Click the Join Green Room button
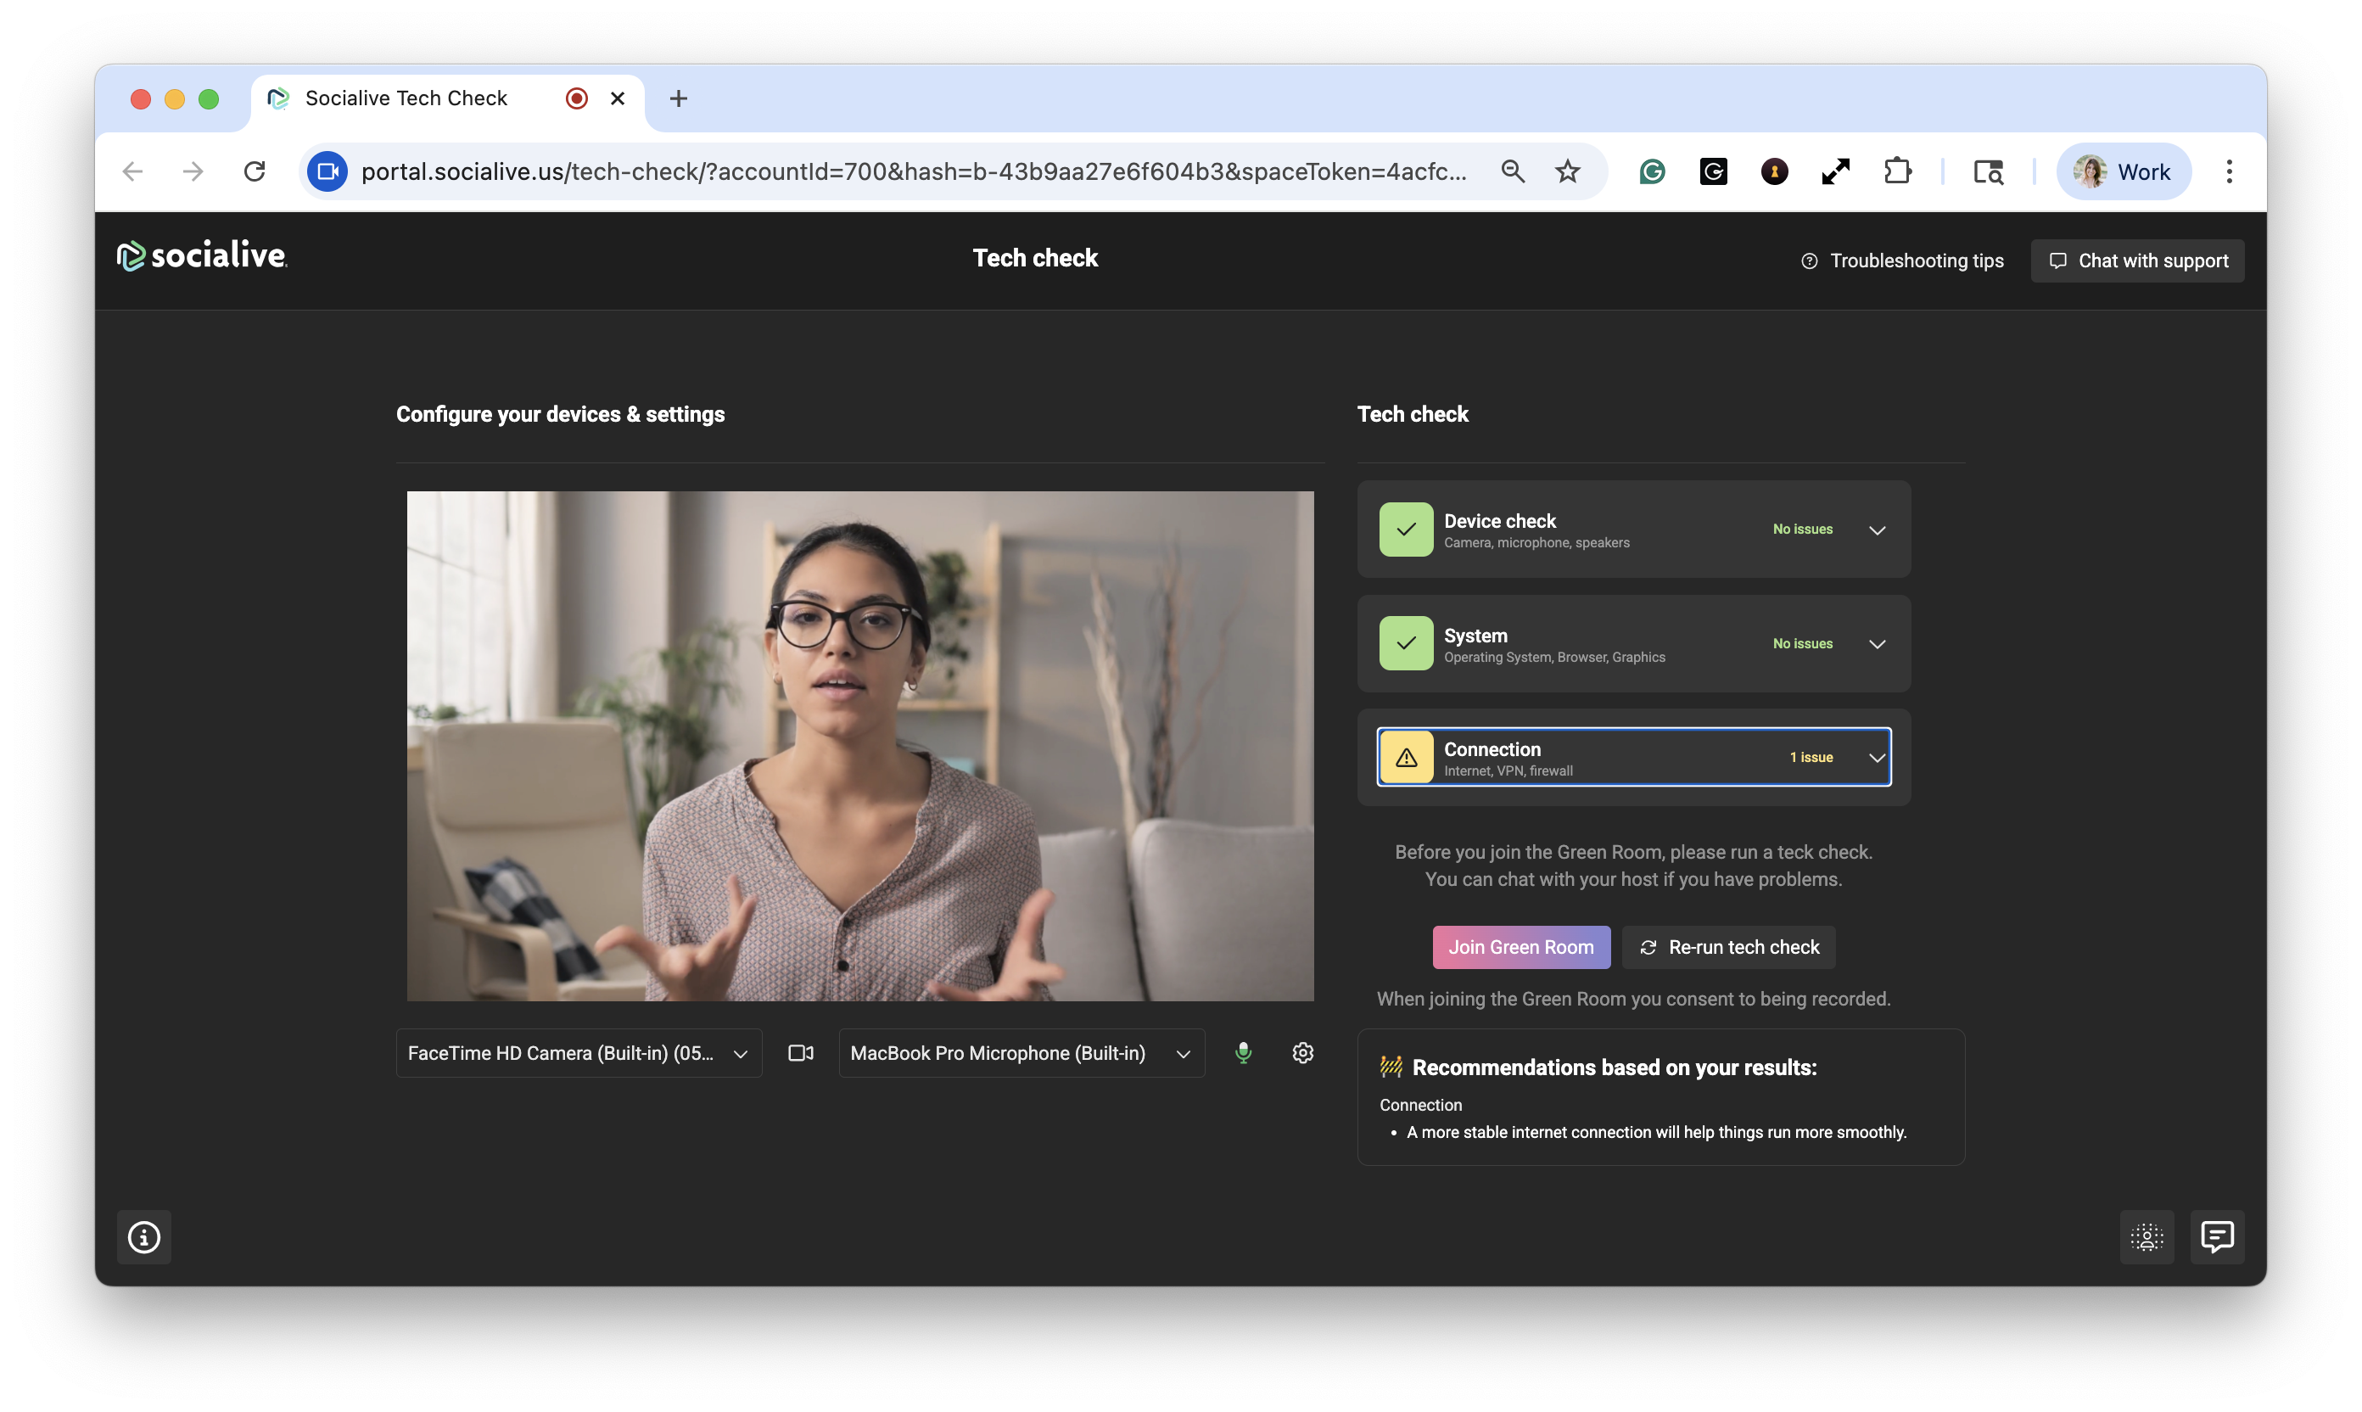The width and height of the screenshot is (2362, 1412). [x=1520, y=947]
